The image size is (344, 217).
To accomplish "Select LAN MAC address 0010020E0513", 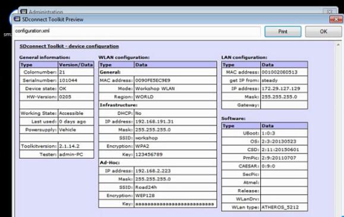I will [x=279, y=73].
